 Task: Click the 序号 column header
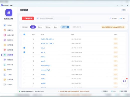[33, 34]
